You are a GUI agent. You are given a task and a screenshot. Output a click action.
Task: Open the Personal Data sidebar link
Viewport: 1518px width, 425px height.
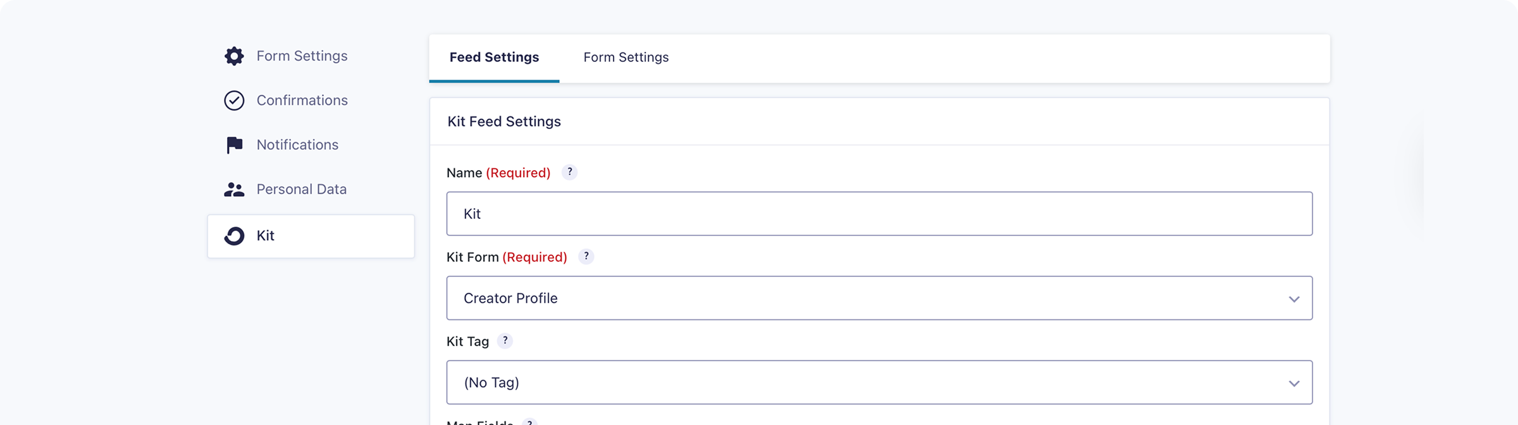click(301, 190)
